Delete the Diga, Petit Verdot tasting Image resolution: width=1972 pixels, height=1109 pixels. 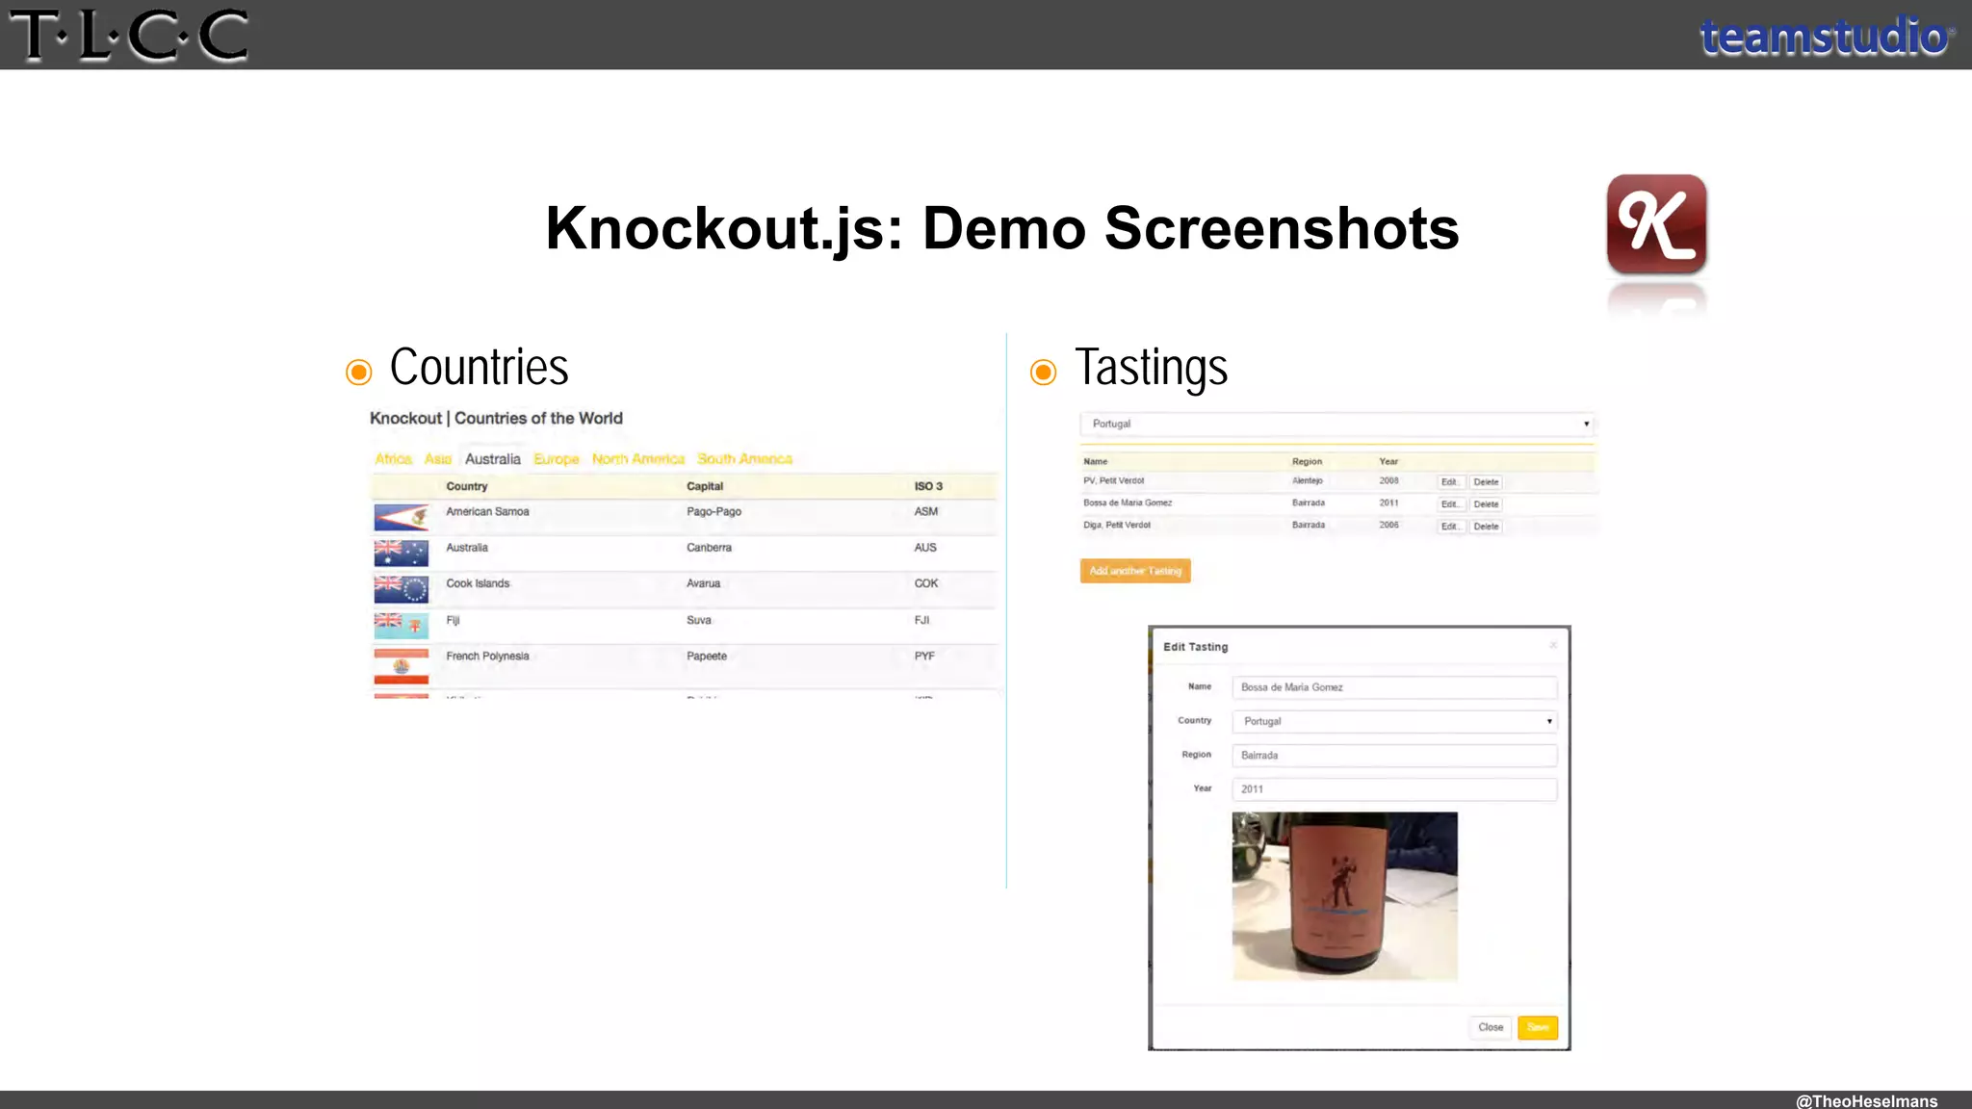tap(1486, 527)
